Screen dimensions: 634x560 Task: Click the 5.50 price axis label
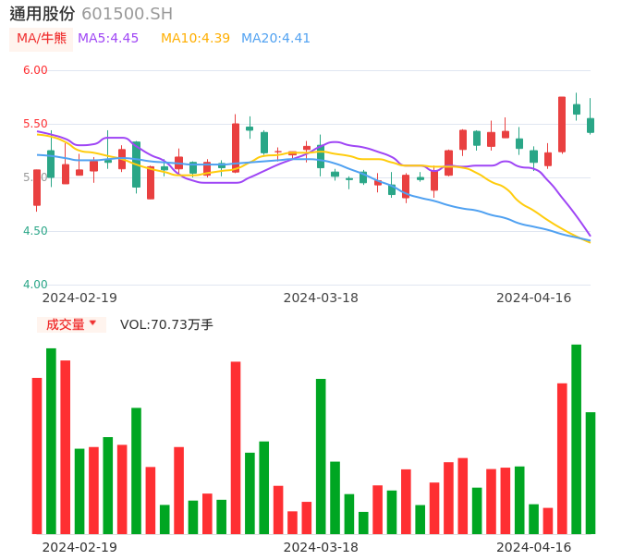click(x=35, y=124)
